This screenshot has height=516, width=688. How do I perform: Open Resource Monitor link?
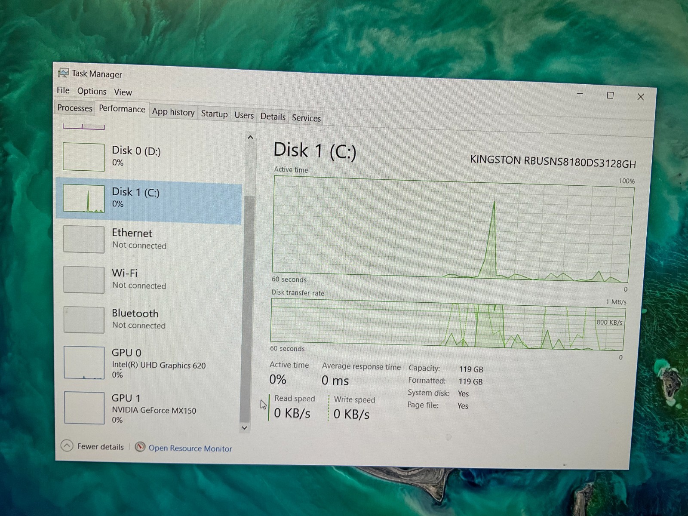pos(190,448)
